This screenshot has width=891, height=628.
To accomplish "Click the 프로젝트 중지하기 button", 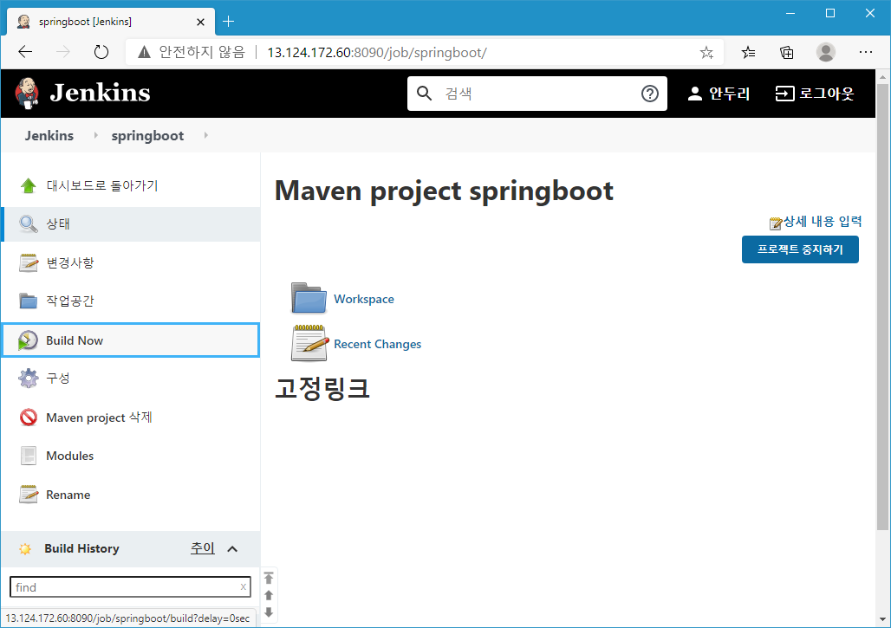I will coord(800,249).
